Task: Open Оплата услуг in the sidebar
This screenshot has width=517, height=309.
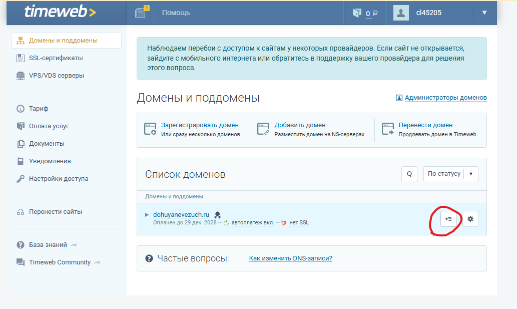Action: click(x=49, y=126)
